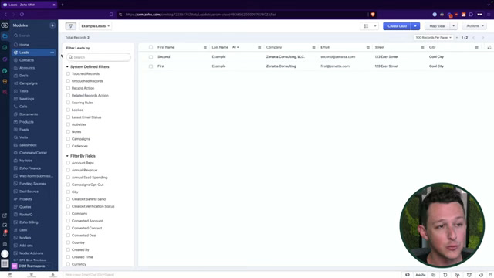Click the filter funnel icon
The width and height of the screenshot is (494, 278).
(70, 26)
